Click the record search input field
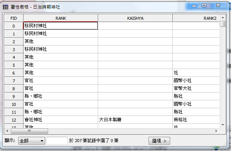This screenshot has height=151, width=231. pos(57,141)
